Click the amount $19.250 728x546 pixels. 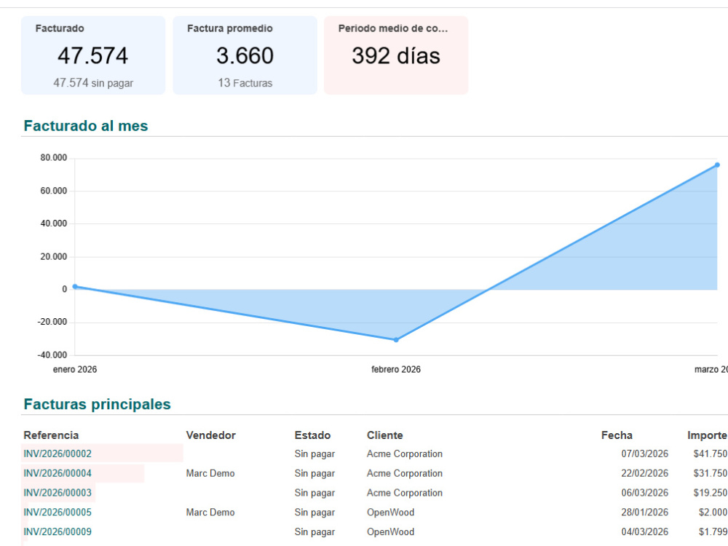click(711, 493)
